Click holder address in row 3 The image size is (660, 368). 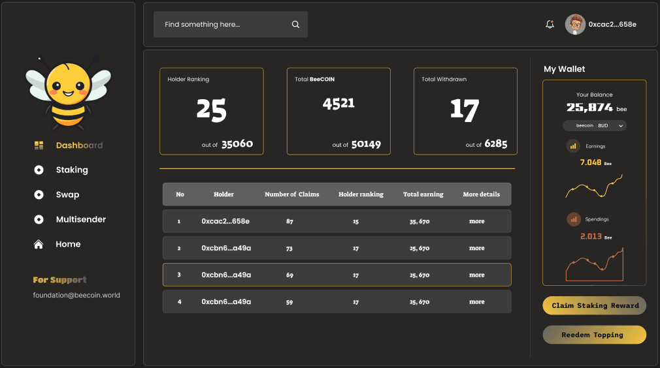point(226,275)
